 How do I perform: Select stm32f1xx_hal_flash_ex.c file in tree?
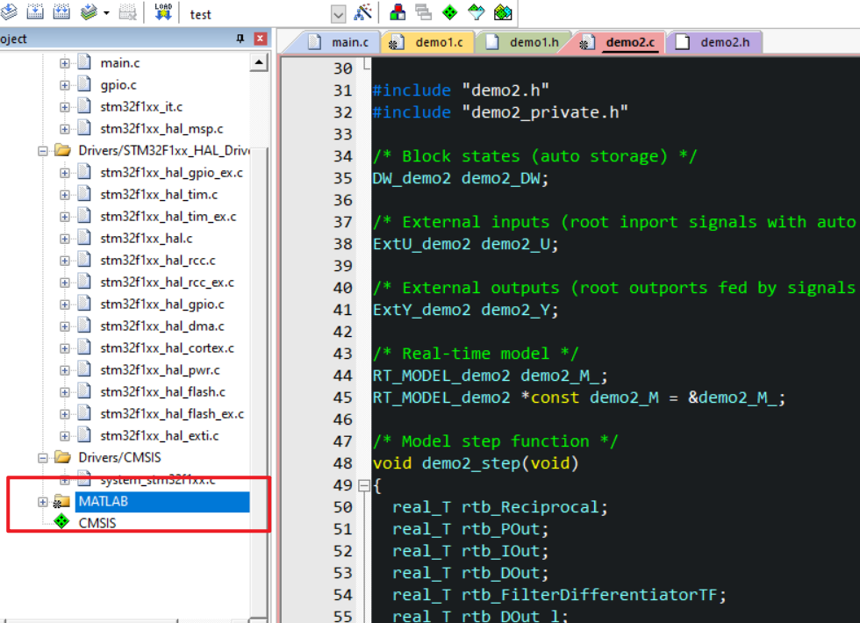click(172, 414)
